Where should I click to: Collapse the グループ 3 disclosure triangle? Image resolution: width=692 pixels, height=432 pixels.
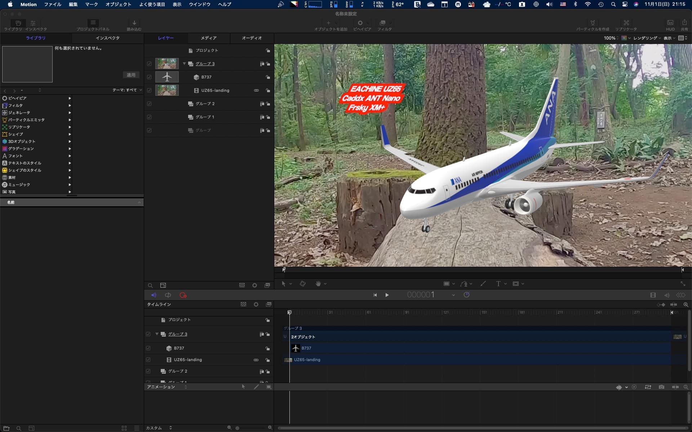click(x=184, y=64)
